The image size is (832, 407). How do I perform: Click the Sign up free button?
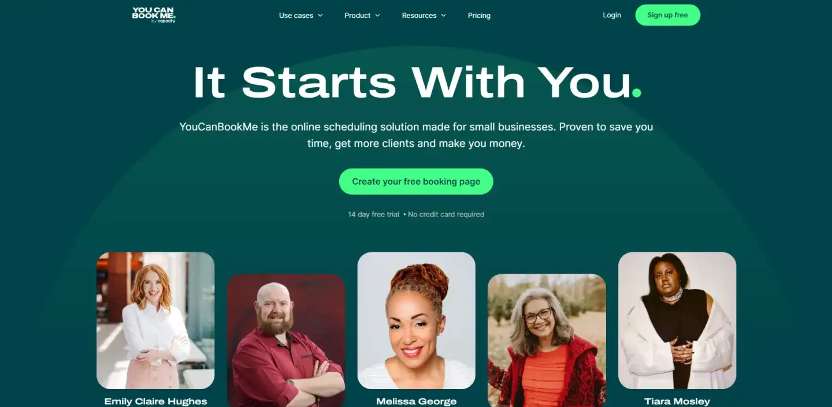tap(667, 15)
